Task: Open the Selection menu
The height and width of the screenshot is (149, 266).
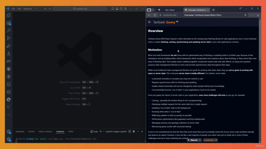Action: click(27, 9)
